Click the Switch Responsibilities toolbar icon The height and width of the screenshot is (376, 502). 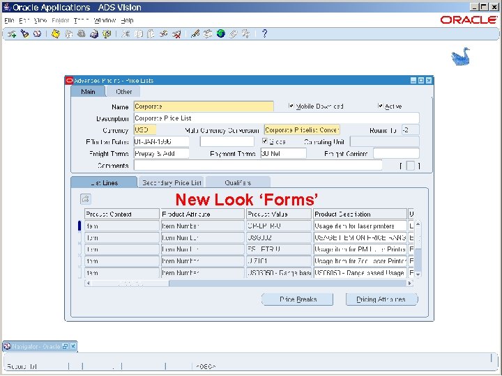point(82,33)
